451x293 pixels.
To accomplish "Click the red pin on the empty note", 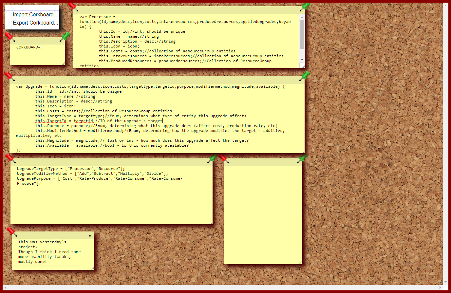I will click(x=223, y=158).
